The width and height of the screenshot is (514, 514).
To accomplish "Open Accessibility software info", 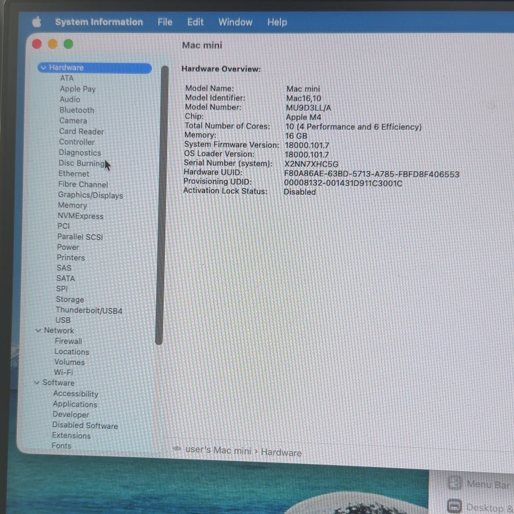I will (76, 394).
